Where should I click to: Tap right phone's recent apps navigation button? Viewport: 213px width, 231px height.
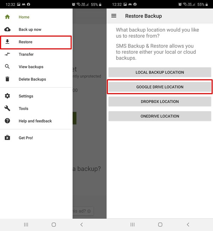click(x=132, y=225)
